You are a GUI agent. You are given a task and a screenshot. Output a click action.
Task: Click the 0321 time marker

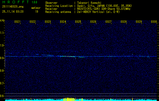tap(17, 22)
